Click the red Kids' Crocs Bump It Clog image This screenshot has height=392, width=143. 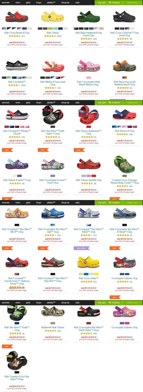[17, 16]
